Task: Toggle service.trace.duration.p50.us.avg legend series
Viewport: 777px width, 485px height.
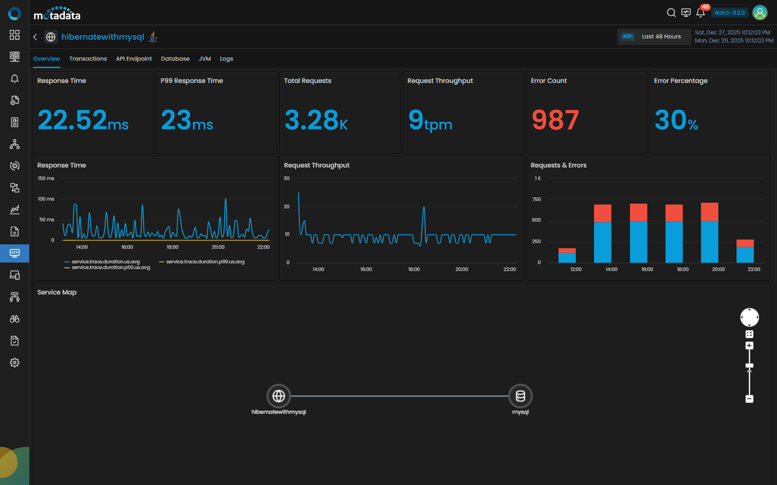Action: tap(110, 267)
